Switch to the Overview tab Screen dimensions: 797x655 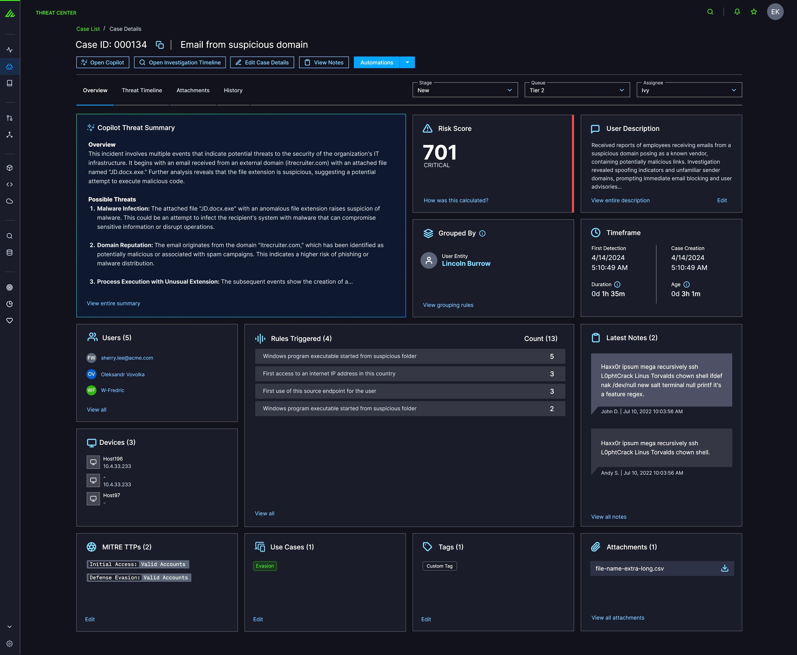[95, 91]
